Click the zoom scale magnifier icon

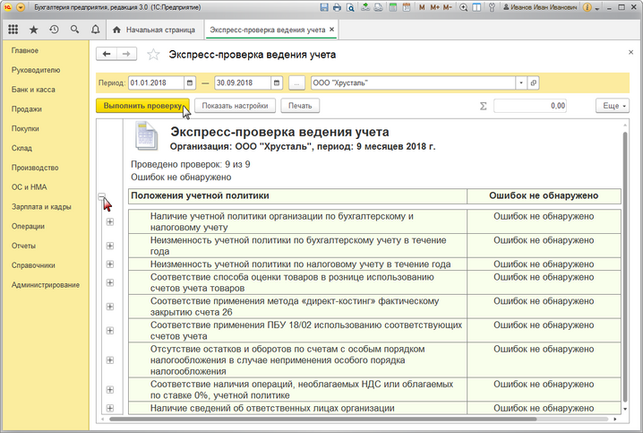point(463,7)
